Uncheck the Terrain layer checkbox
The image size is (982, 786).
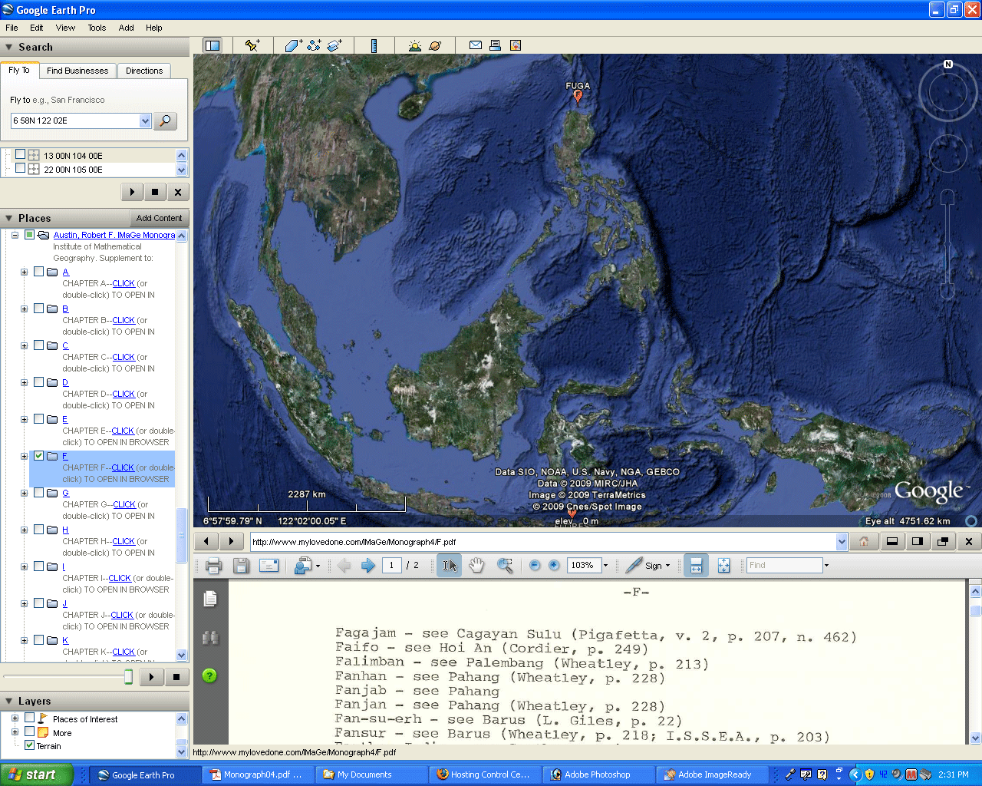point(29,745)
